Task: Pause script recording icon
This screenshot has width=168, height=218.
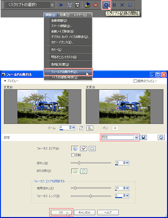Action: tap(114, 5)
